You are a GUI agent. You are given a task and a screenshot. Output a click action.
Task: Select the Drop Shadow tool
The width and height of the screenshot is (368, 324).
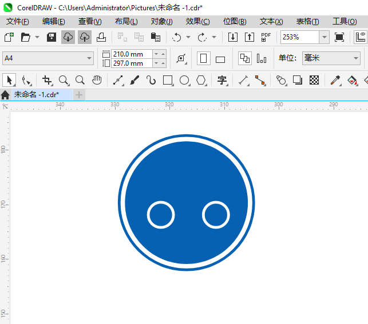click(x=298, y=80)
